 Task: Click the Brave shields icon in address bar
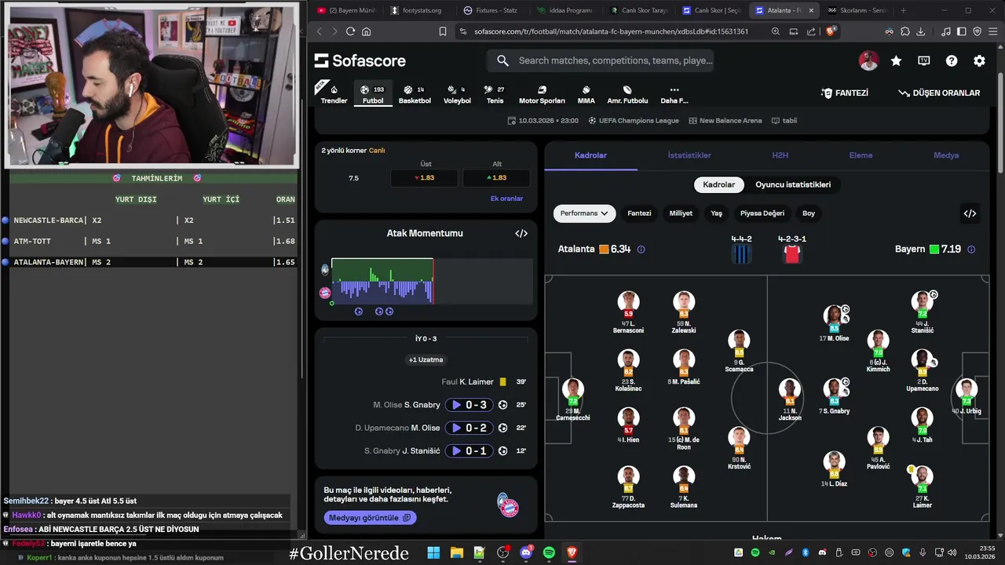point(831,31)
